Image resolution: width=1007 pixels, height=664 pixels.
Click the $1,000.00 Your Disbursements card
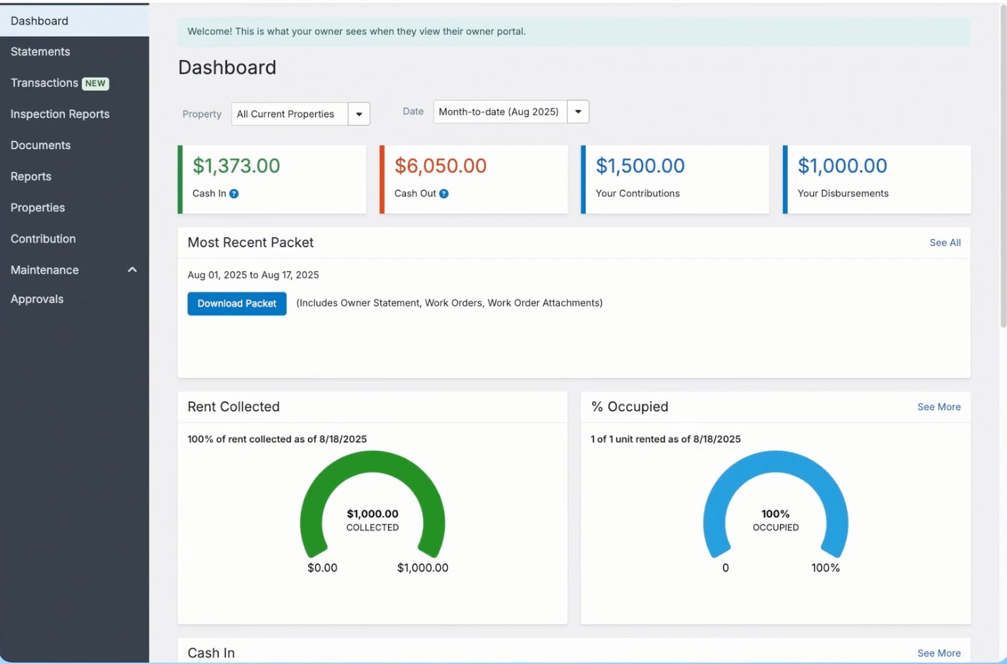(877, 179)
